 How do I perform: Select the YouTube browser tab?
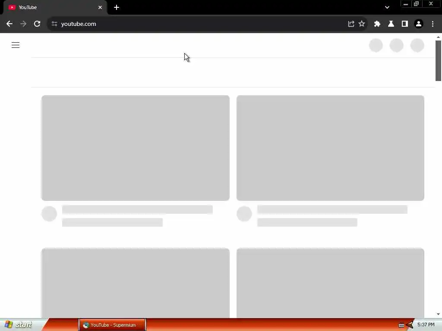coord(55,8)
